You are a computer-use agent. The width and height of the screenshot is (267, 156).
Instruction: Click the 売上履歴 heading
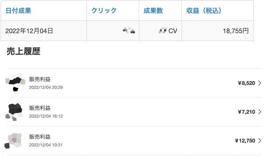tap(24, 51)
